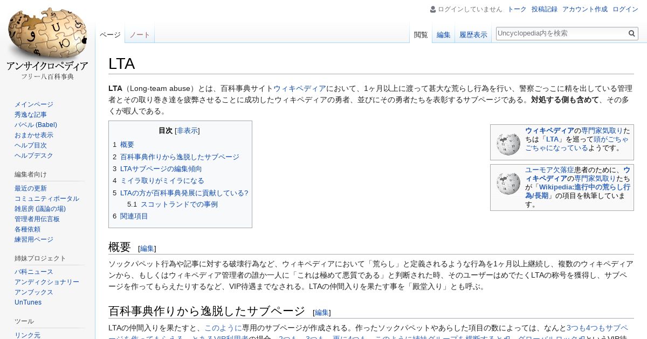The image size is (647, 339).
Task: Click リンク元 tool link
Action: coord(27,335)
